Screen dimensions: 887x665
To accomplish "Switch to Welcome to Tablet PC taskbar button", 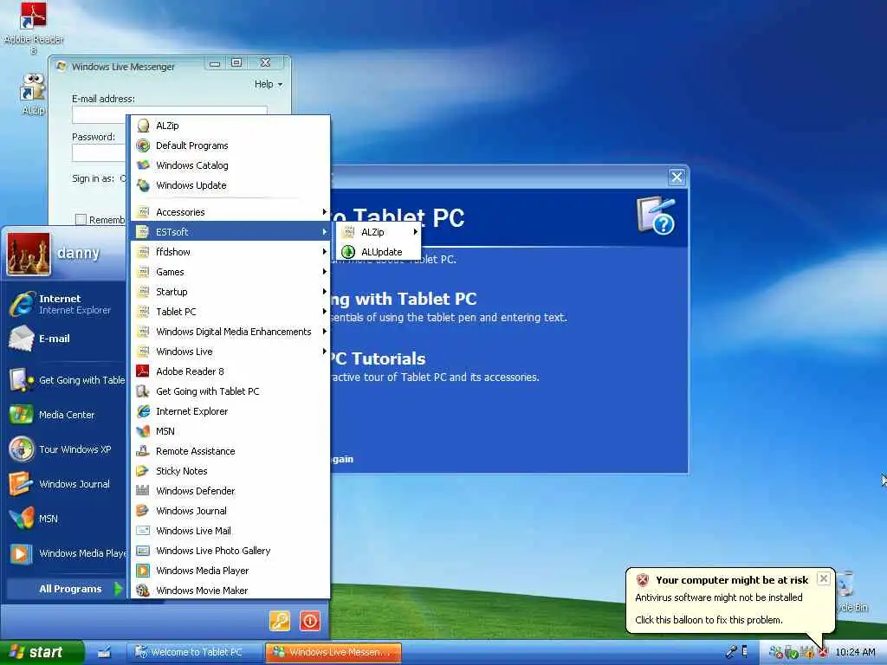I will pos(195,652).
